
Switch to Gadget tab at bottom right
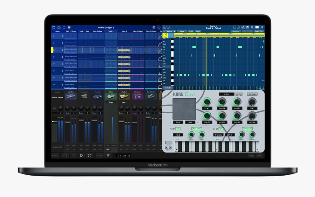click(x=252, y=156)
